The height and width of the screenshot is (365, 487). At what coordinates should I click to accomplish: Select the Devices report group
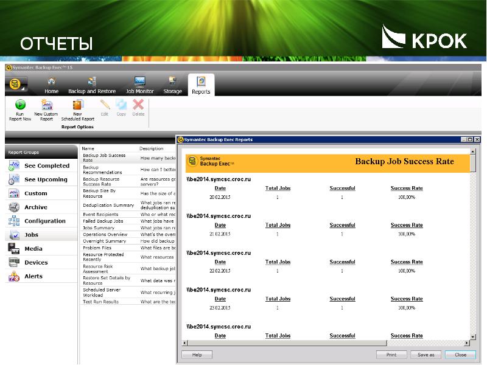(41, 262)
